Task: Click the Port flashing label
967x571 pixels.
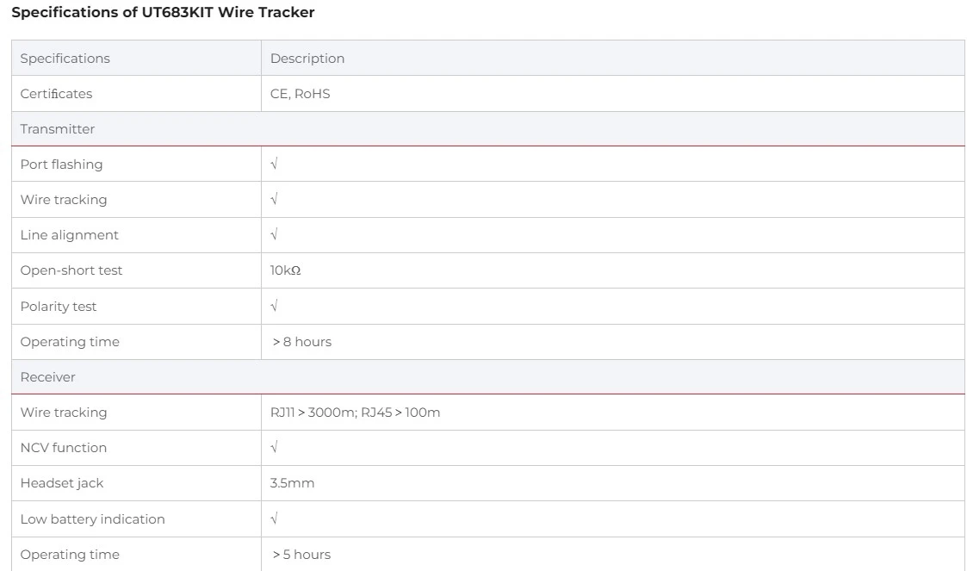Action: [61, 164]
